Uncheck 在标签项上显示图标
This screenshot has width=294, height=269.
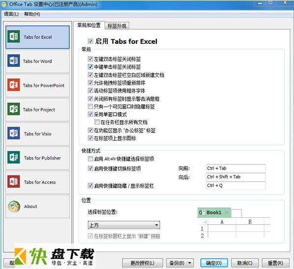[x=90, y=138]
